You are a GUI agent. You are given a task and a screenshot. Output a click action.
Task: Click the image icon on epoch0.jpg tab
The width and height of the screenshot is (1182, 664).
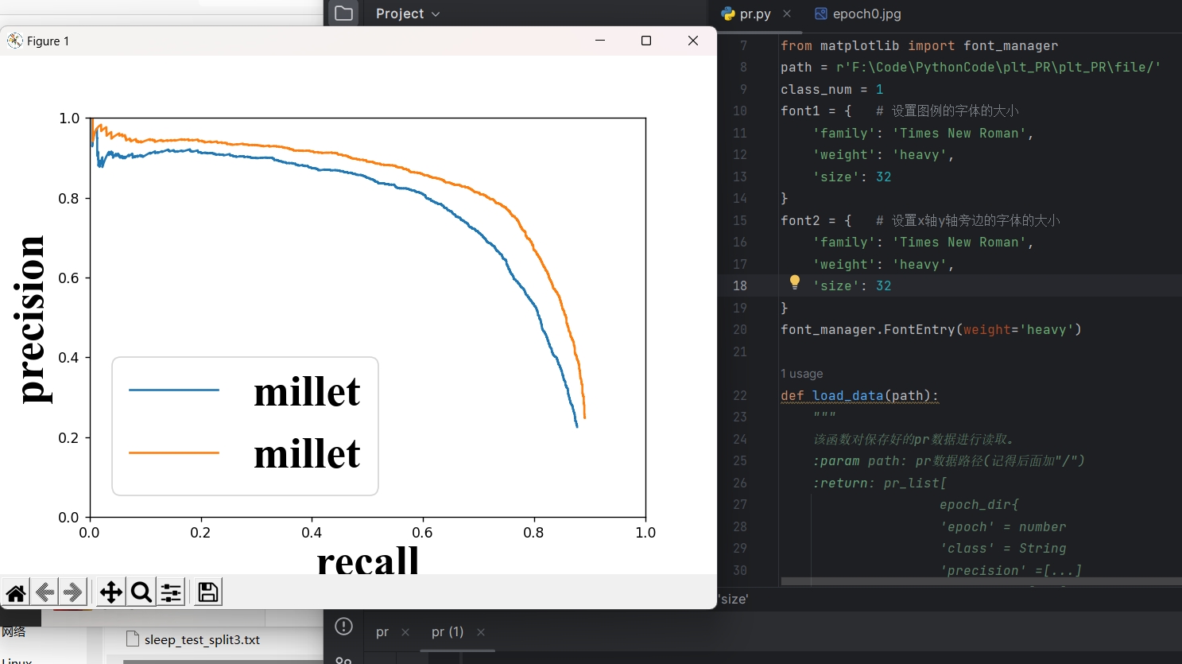[x=821, y=14]
